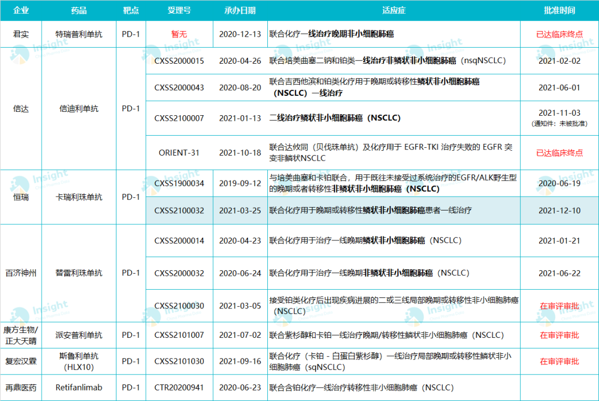Select the ORIENT-31 acceptance number cell
599x401 pixels.
pos(179,153)
